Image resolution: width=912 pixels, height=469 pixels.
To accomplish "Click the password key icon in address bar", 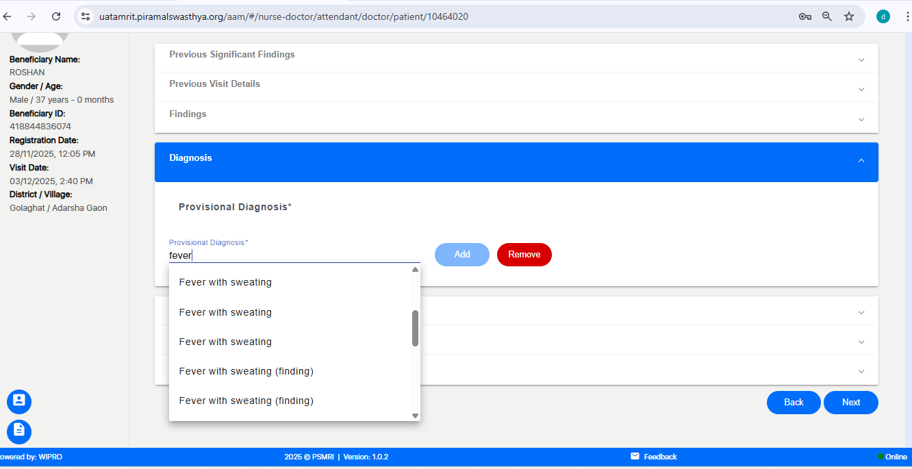I will [x=805, y=16].
